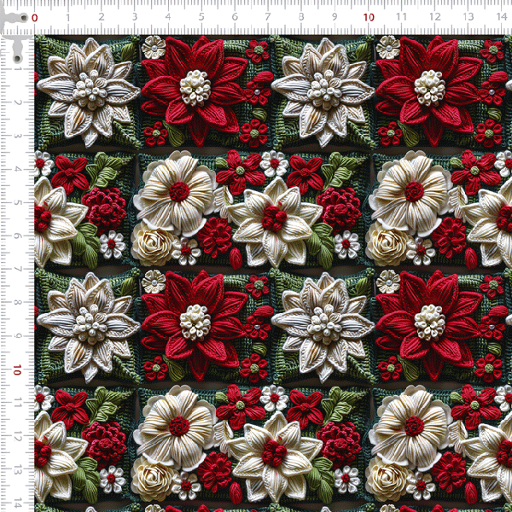Click the red 10 on the left ruler
The image size is (512, 512).
(x=17, y=370)
